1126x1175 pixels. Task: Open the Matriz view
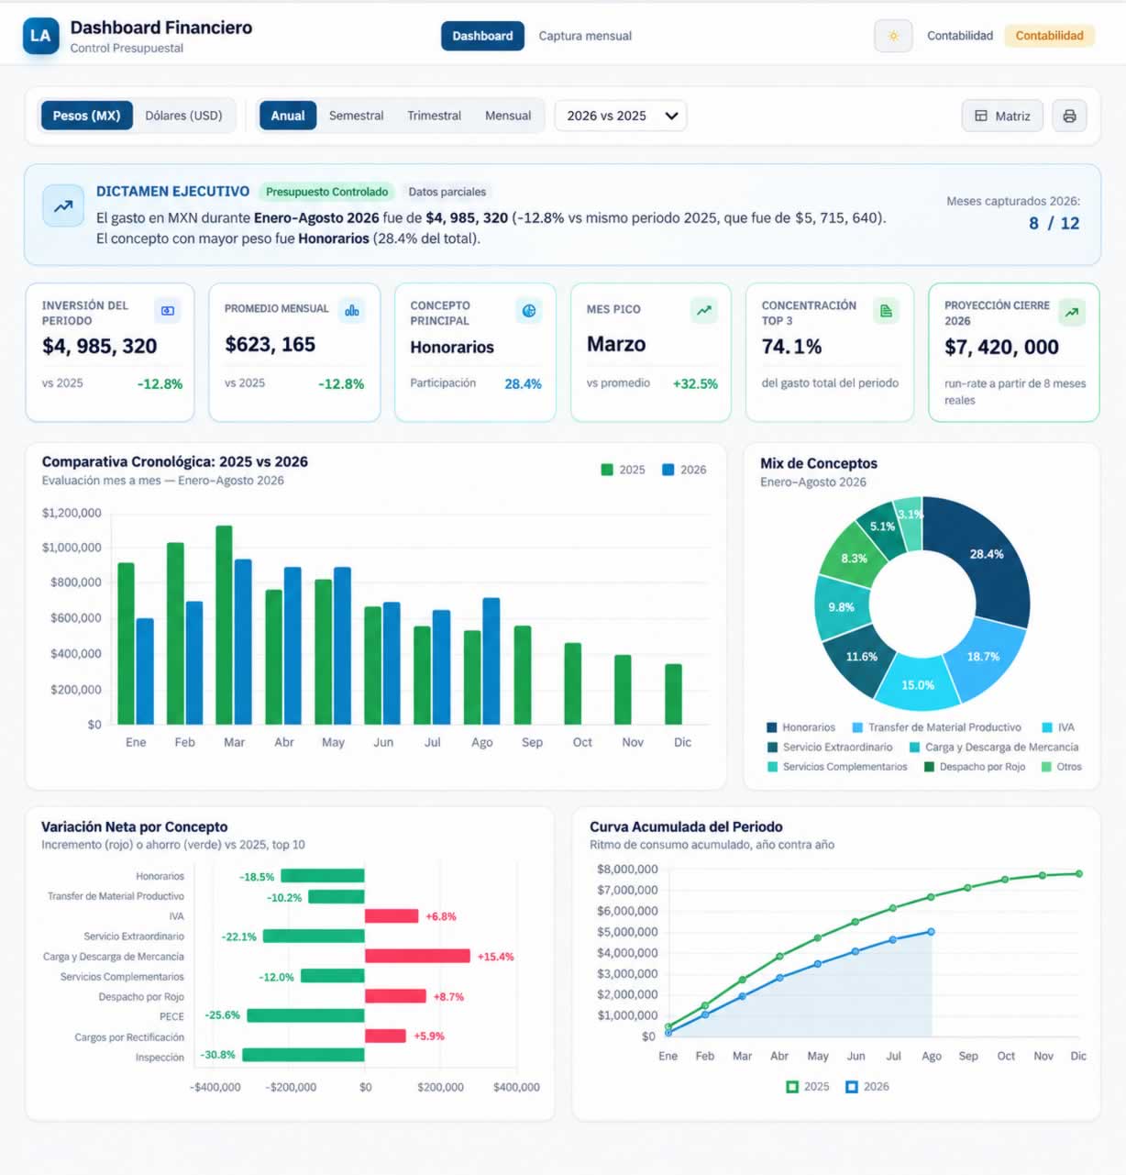(1002, 116)
